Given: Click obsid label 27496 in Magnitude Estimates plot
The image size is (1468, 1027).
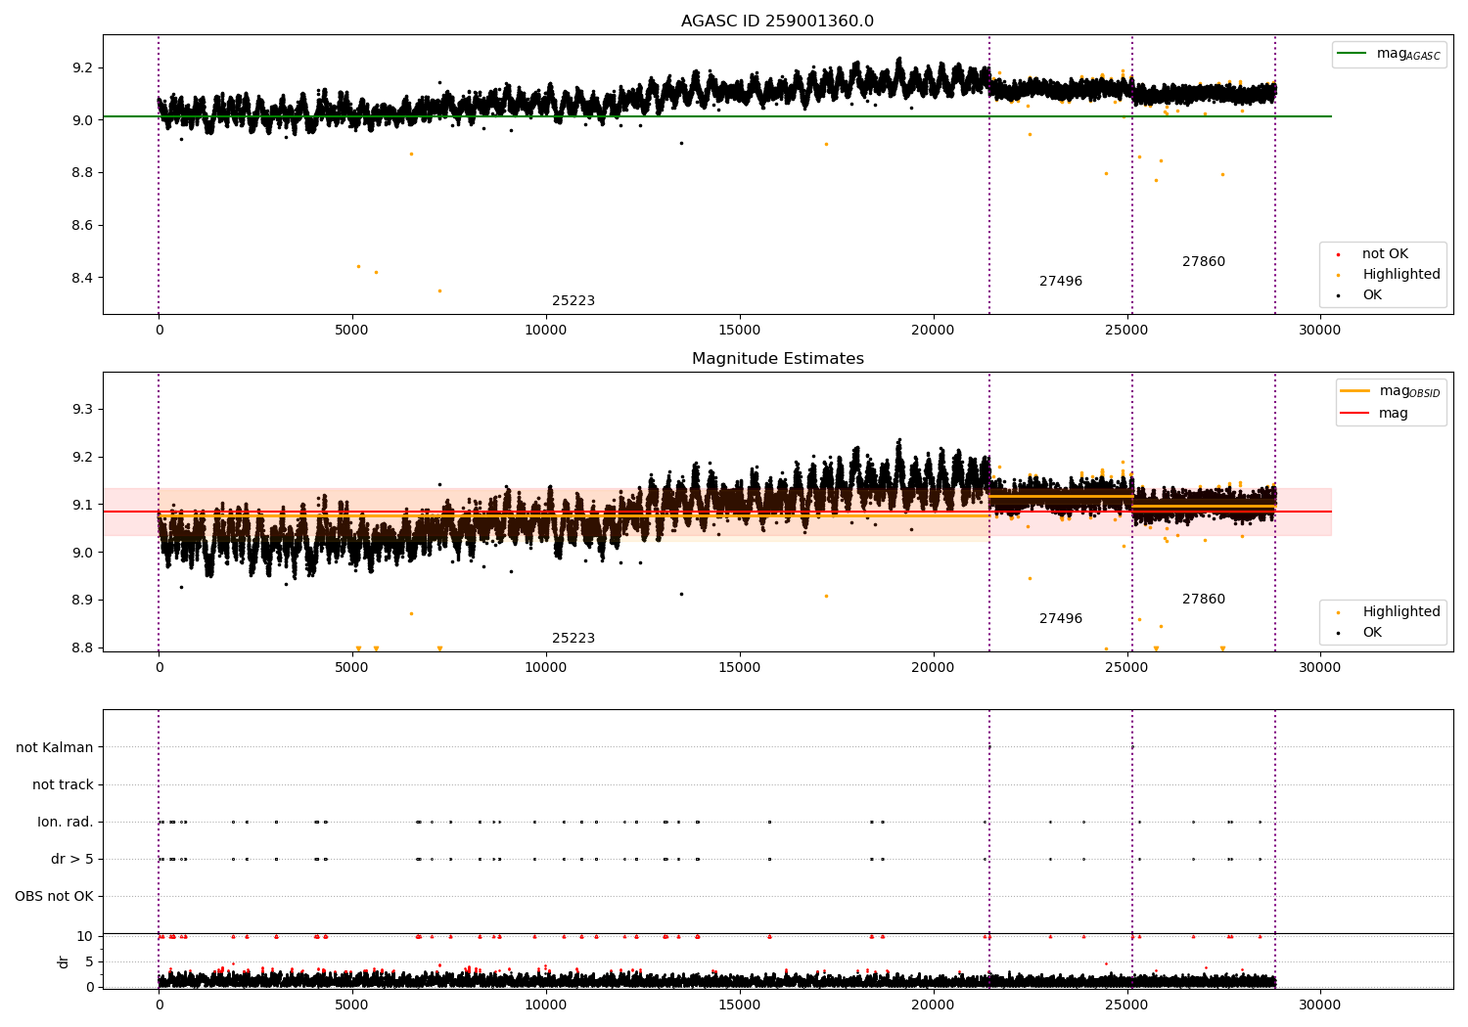Looking at the screenshot, I should [1061, 619].
